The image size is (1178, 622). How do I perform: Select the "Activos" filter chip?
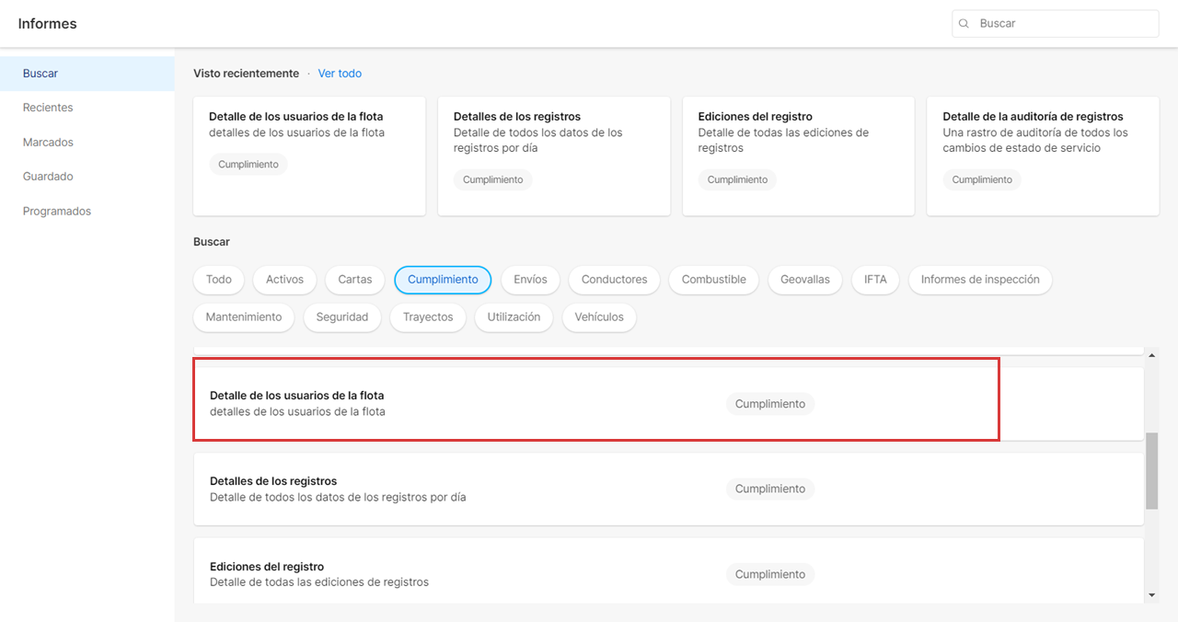283,280
